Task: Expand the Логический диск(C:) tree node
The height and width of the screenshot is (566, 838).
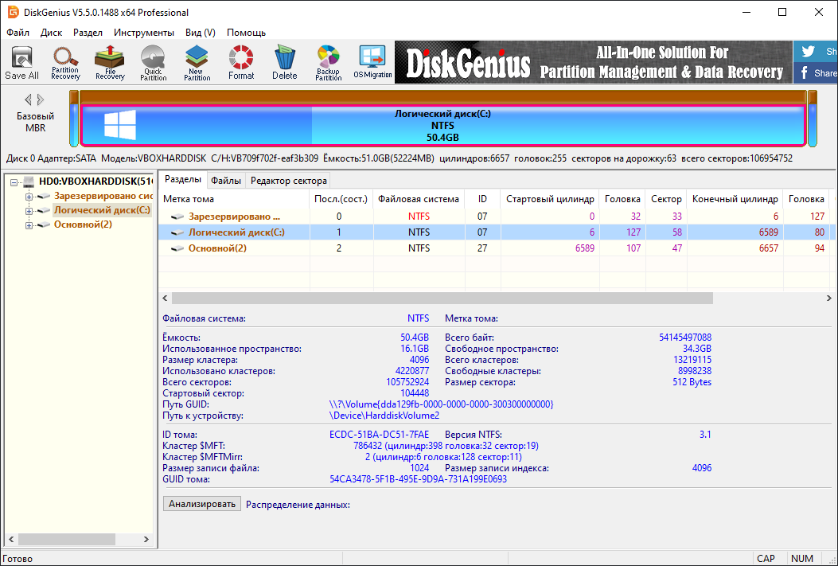Action: 29,211
